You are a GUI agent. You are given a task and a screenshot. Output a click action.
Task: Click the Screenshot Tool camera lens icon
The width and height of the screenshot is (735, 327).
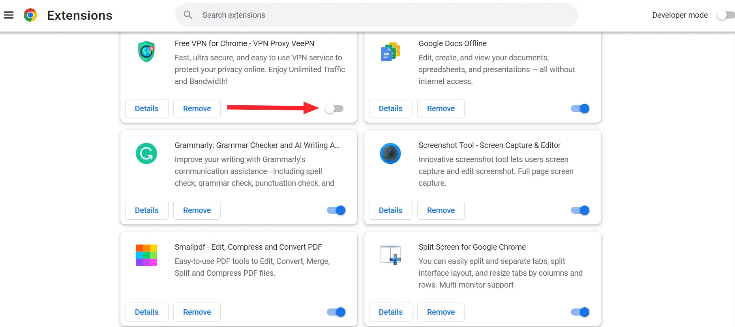[390, 153]
